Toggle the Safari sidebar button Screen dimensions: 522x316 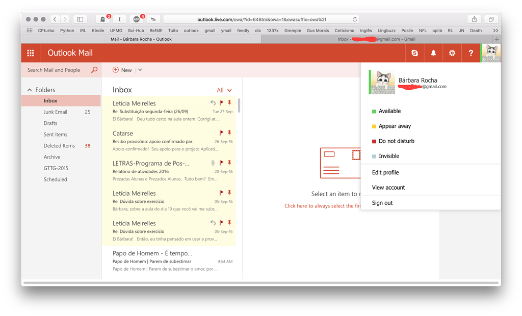80,19
